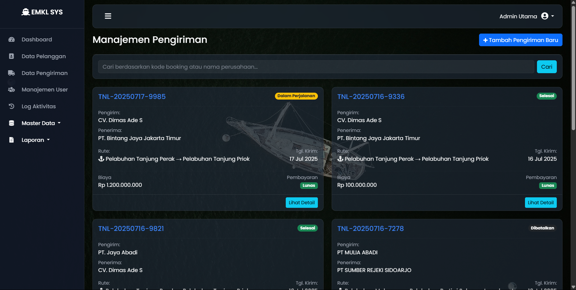Click the Master Data database icon
576x290 pixels.
pos(11,123)
